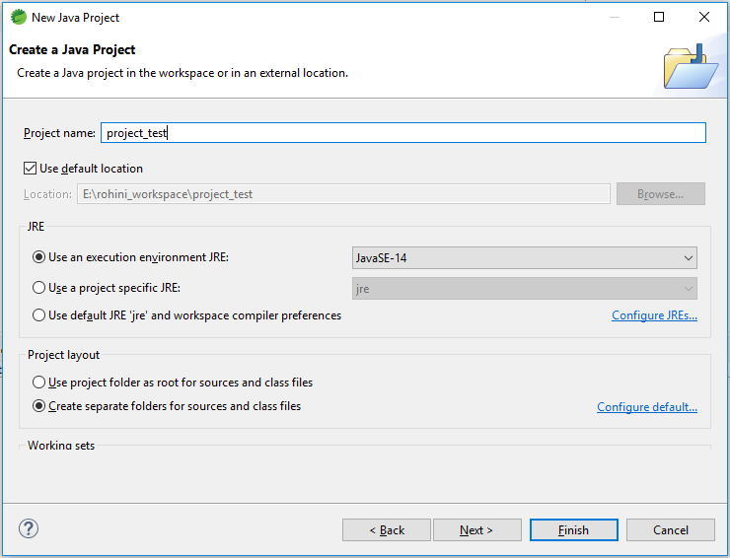Open the Configure JREs link

tap(654, 315)
